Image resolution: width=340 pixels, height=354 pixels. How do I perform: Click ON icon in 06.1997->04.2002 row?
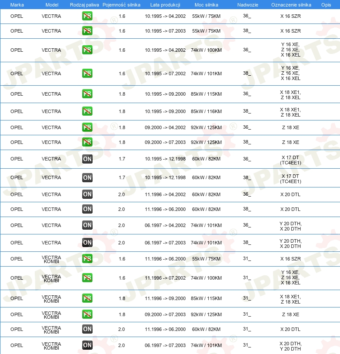pos(87,225)
